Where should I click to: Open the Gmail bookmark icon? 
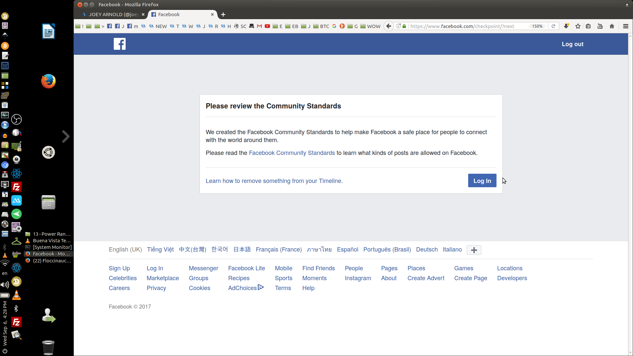259,26
